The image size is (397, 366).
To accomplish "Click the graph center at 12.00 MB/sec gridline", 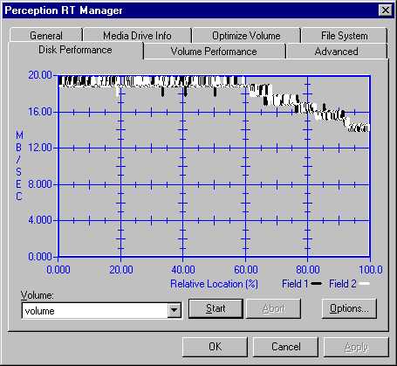I will (x=215, y=148).
